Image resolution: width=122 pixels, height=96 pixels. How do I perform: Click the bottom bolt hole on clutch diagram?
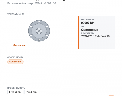pos(39,40)
